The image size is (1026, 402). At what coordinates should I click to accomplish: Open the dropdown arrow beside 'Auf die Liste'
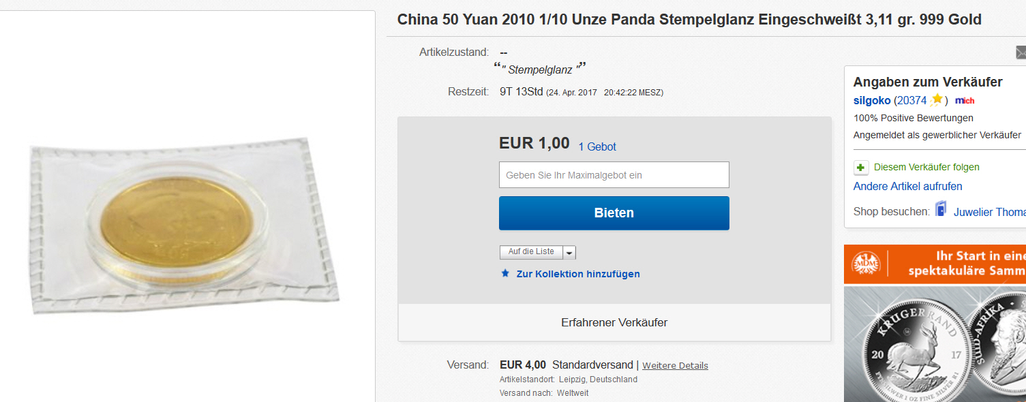(570, 253)
